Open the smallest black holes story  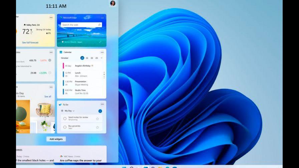coord(35,160)
